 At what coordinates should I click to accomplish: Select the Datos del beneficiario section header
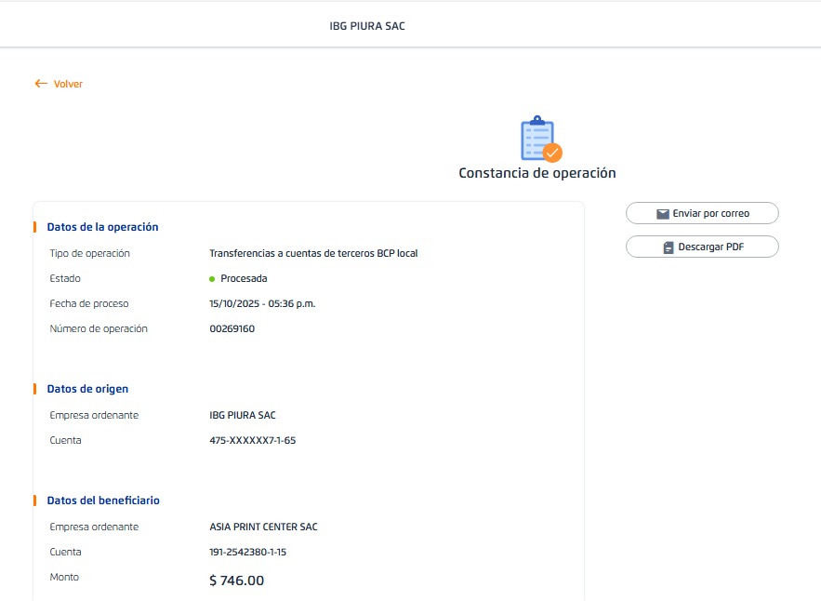pyautogui.click(x=103, y=501)
